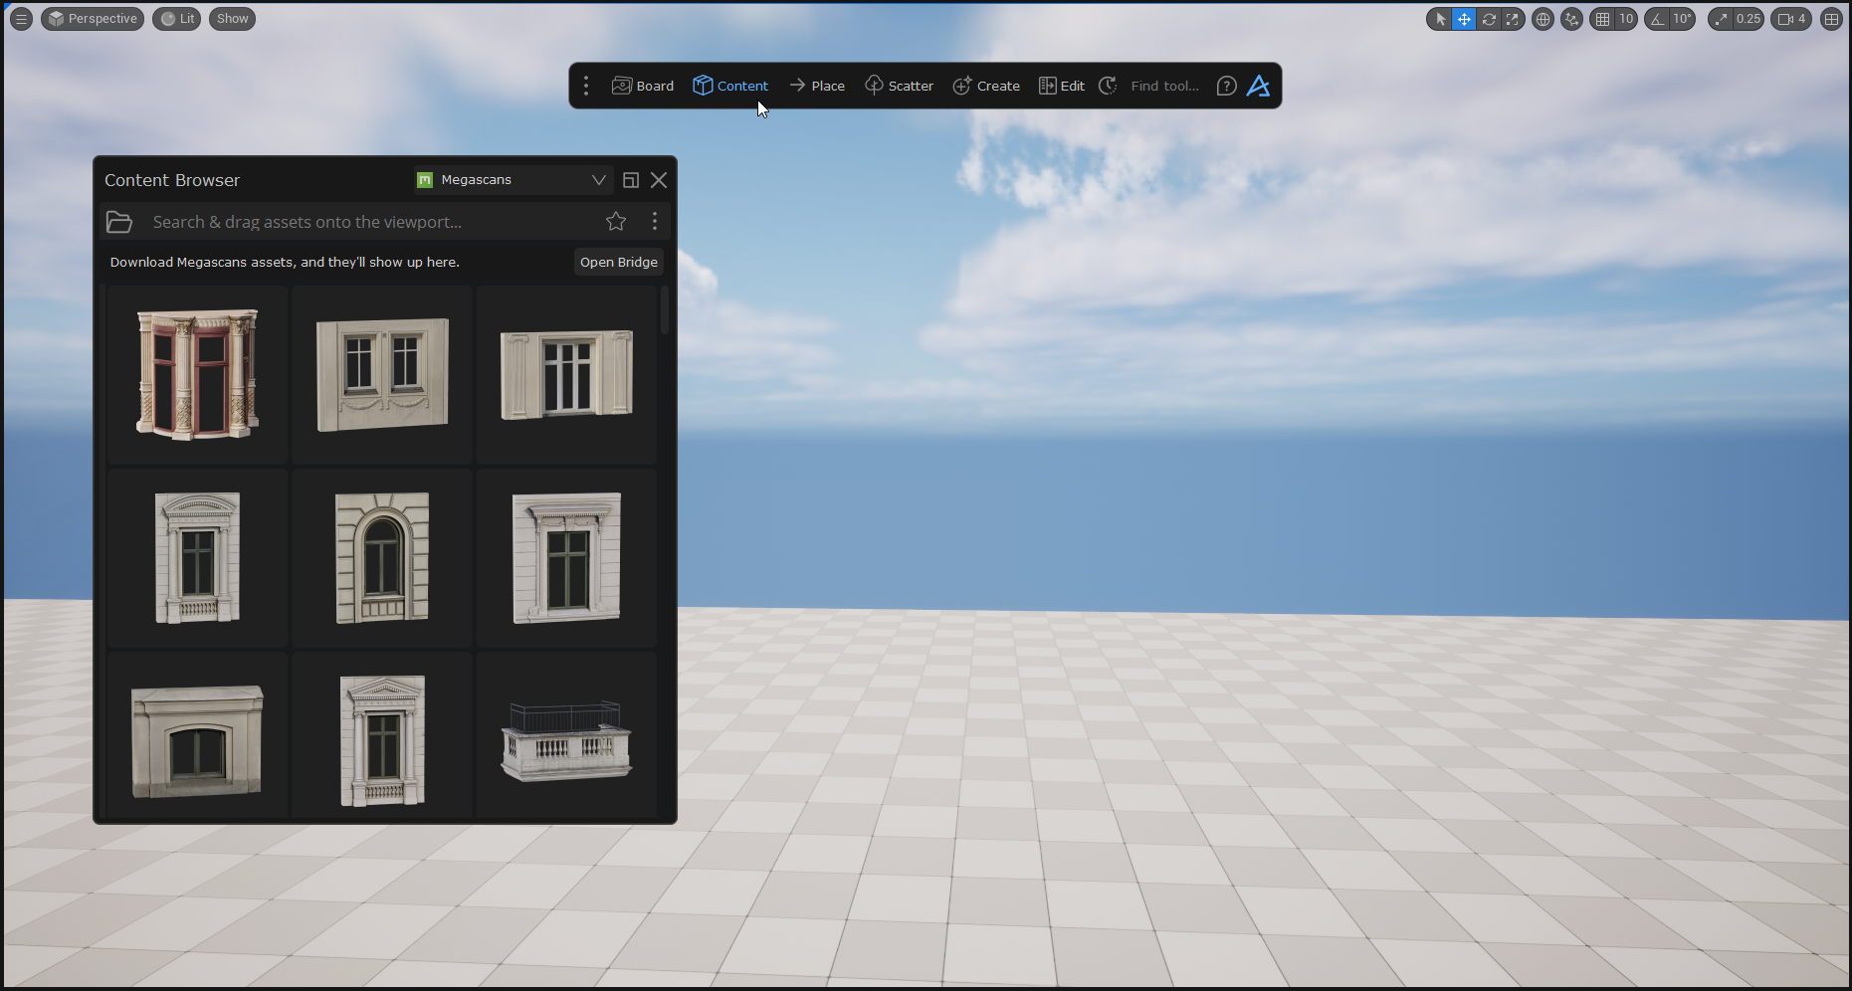Click the recent tools history icon
The height and width of the screenshot is (991, 1852).
pyautogui.click(x=1108, y=87)
